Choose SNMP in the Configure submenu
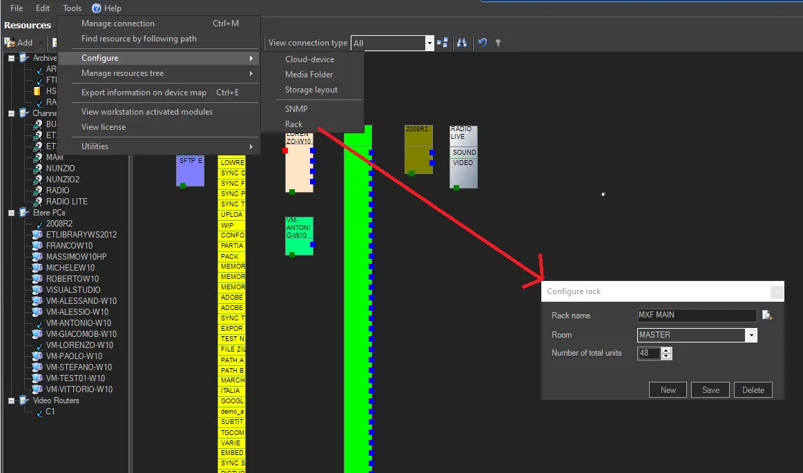 point(296,108)
